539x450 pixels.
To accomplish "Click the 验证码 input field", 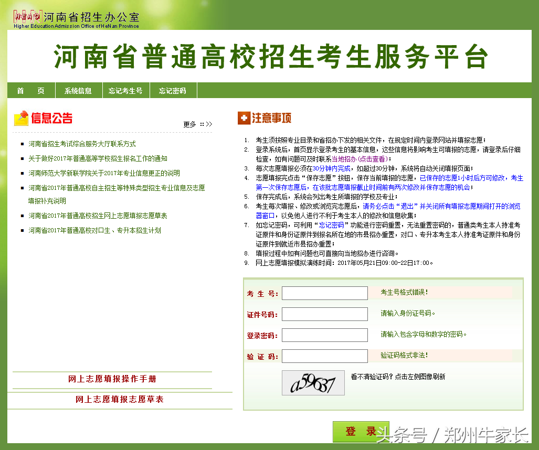I will [x=324, y=356].
